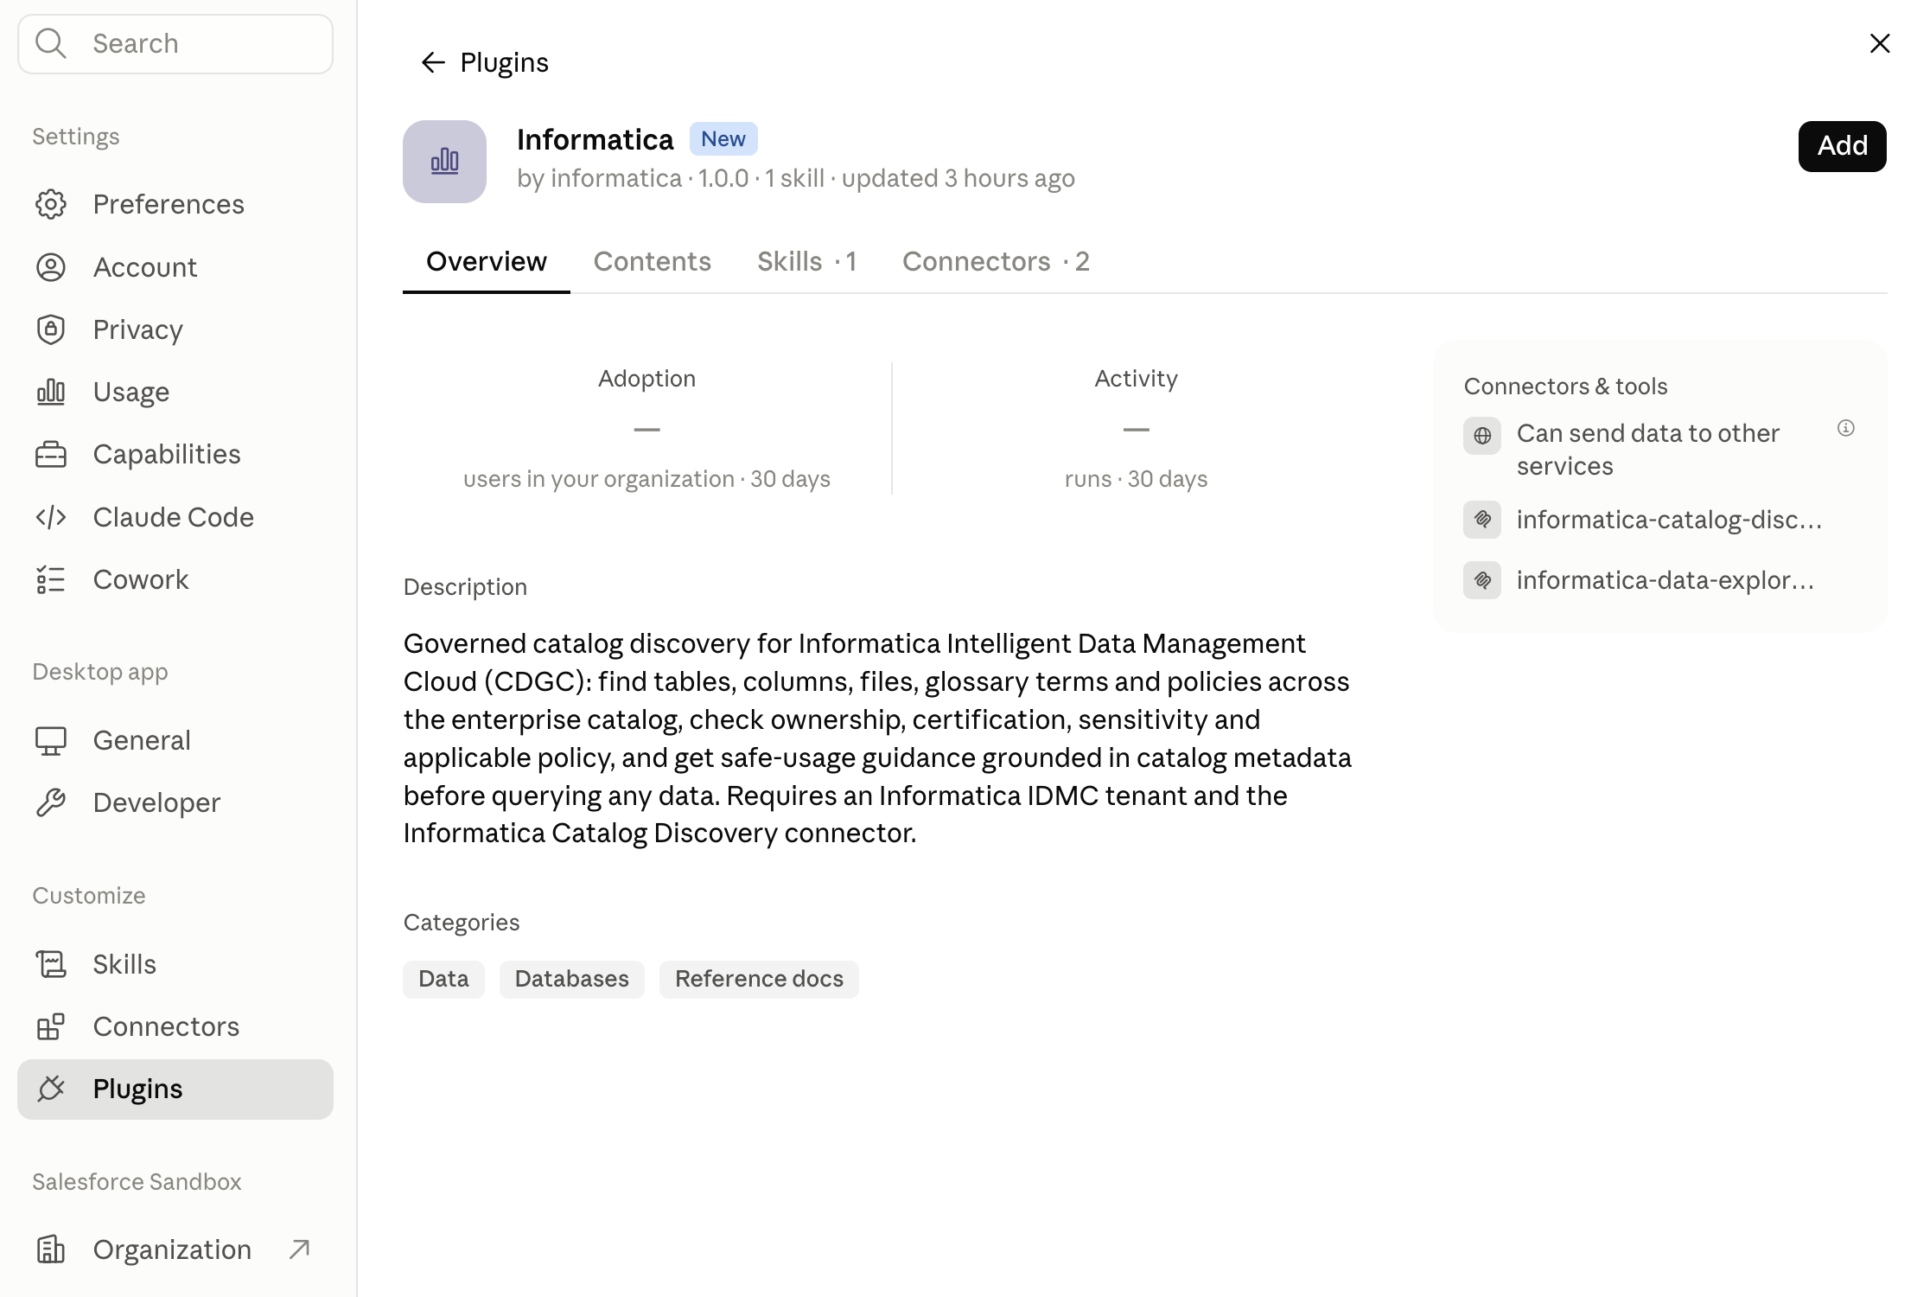Screen dimensions: 1917x1297
Task: Select Plugins in the sidebar
Action: pyautogui.click(x=175, y=1089)
